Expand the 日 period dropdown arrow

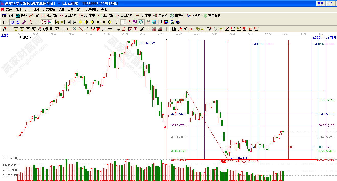pos(8,22)
